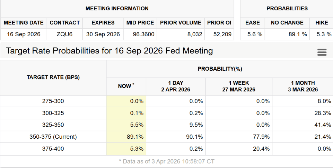Select the 350-375 (Current) target rate row
The height and width of the screenshot is (168, 333).
53,137
